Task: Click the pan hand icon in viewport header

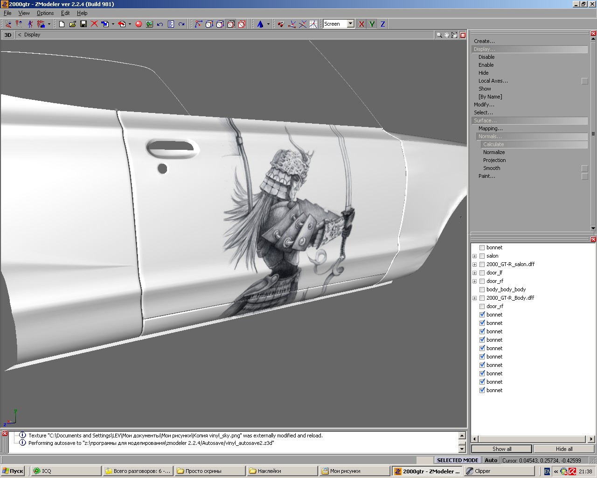Action: click(446, 35)
